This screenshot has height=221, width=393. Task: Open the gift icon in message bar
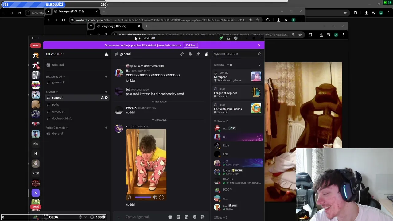point(170,217)
